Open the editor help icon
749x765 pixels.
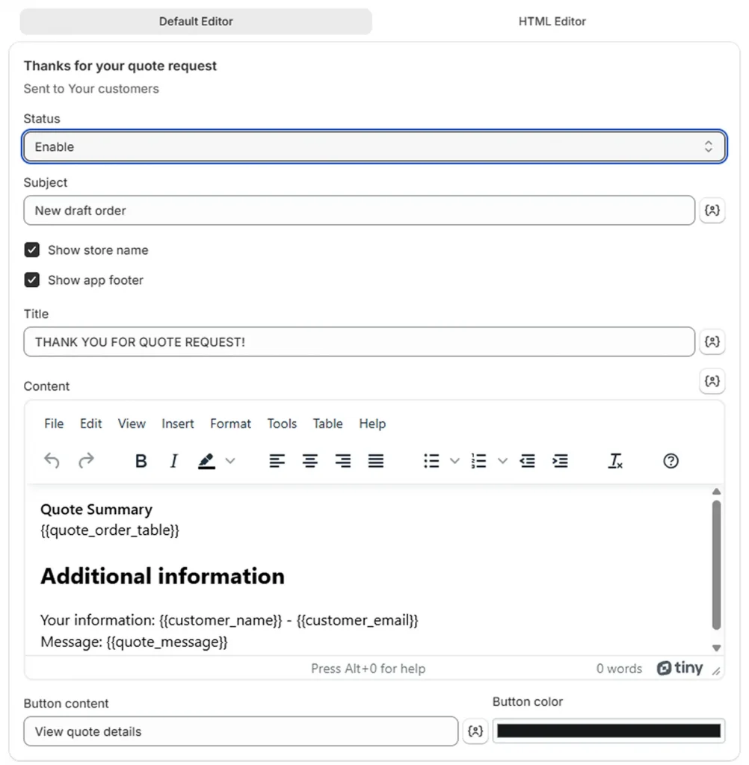(x=671, y=461)
